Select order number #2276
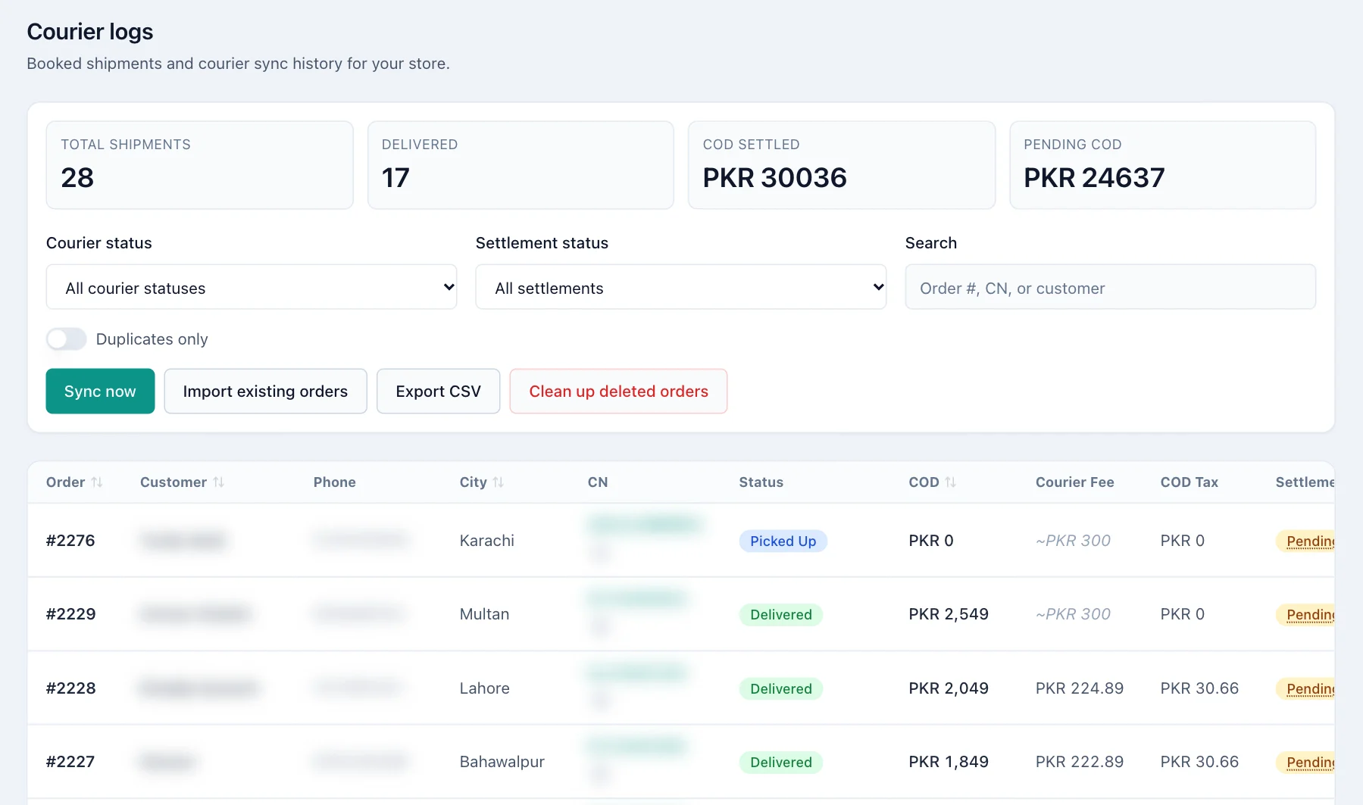The height and width of the screenshot is (805, 1363). pos(70,541)
